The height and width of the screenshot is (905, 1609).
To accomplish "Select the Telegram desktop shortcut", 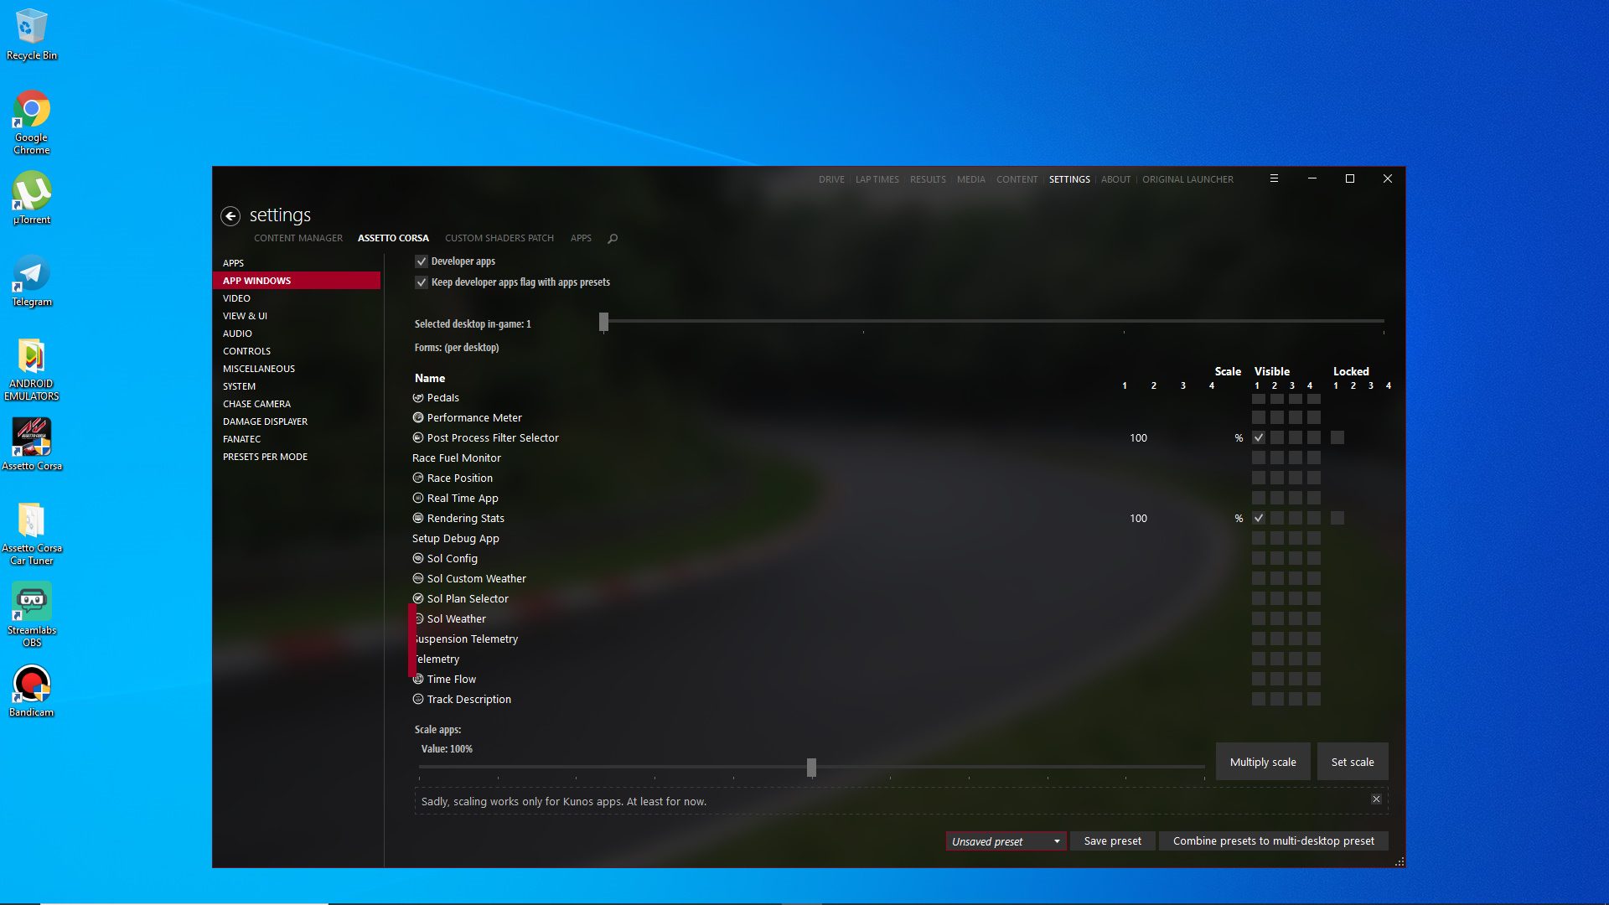I will click(x=32, y=281).
